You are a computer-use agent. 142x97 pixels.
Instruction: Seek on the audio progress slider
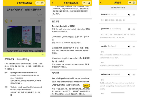[x=24, y=21]
